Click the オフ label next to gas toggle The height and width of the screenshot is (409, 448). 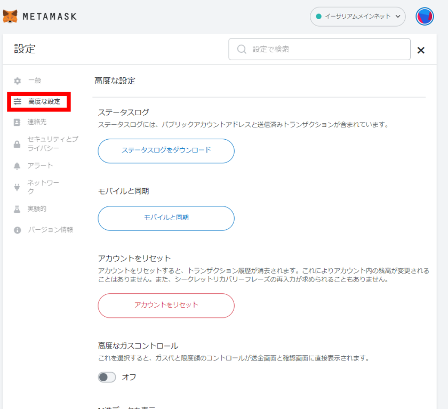tap(129, 377)
